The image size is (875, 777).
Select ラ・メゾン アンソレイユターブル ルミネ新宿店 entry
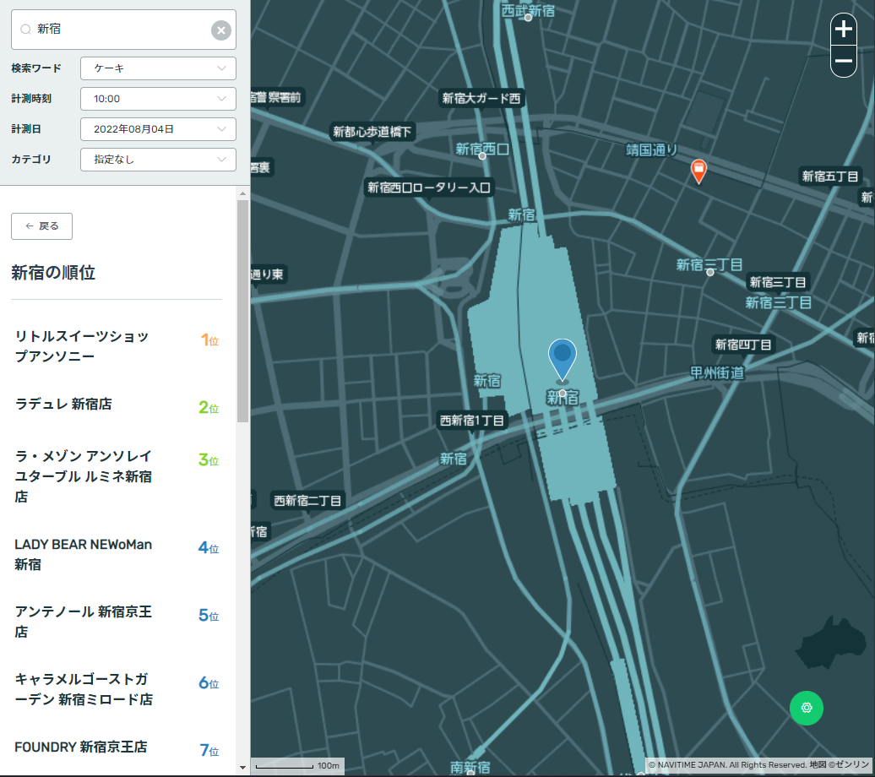tap(117, 476)
